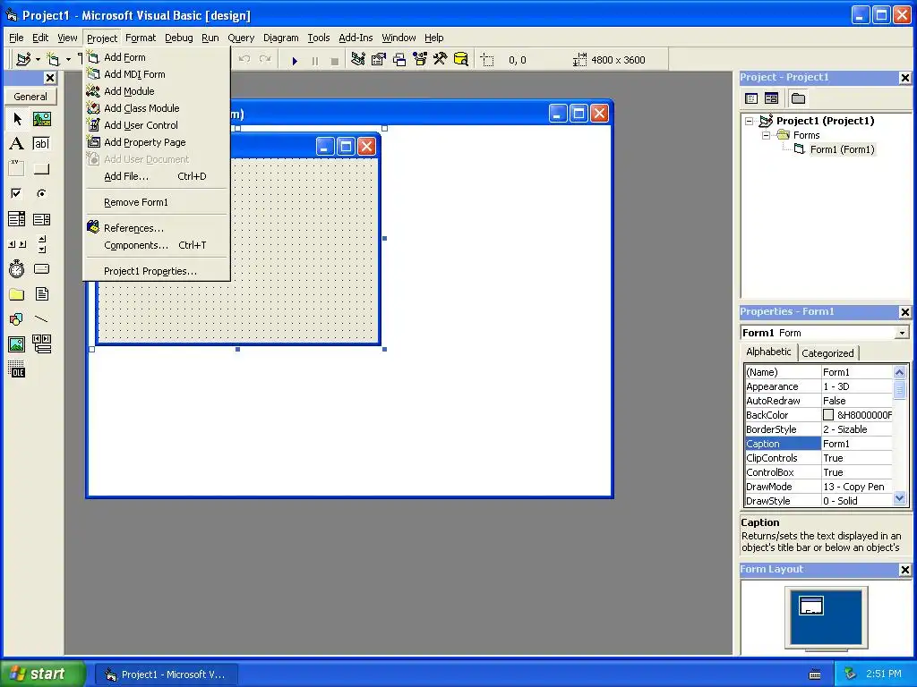The image size is (917, 687).
Task: Select the ListBox control tool
Action: (x=41, y=219)
